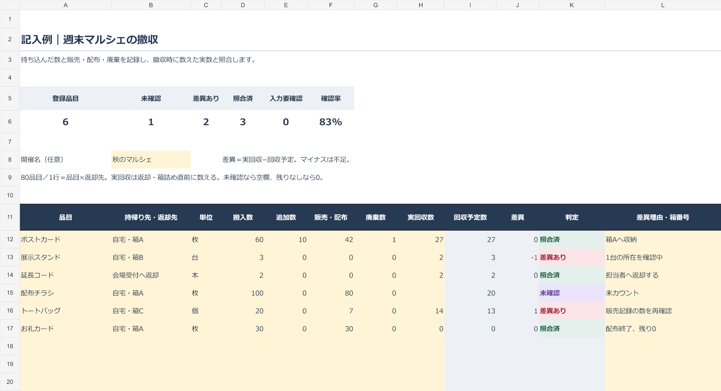Click the 配布チラシ item cell

click(x=66, y=293)
